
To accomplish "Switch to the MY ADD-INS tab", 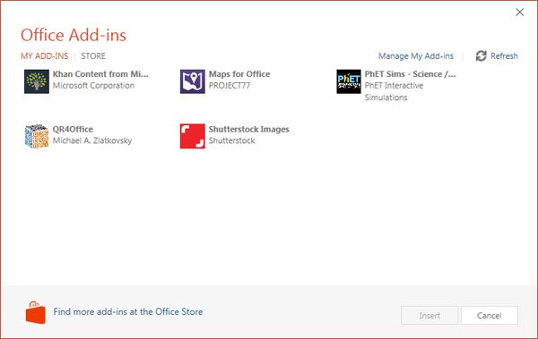I will click(44, 55).
